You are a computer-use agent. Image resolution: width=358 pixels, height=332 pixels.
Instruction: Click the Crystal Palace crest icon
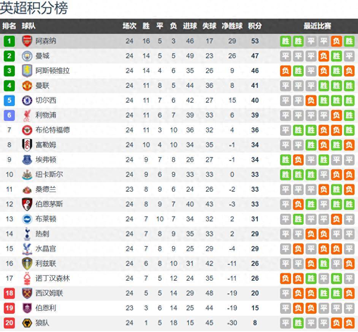tap(27, 249)
